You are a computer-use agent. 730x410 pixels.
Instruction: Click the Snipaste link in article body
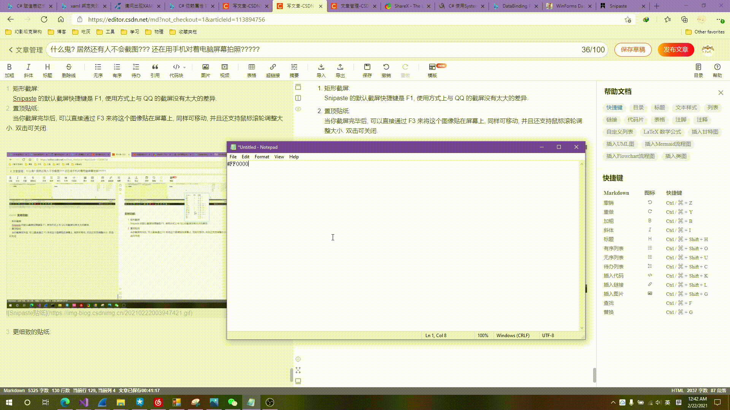tap(25, 99)
